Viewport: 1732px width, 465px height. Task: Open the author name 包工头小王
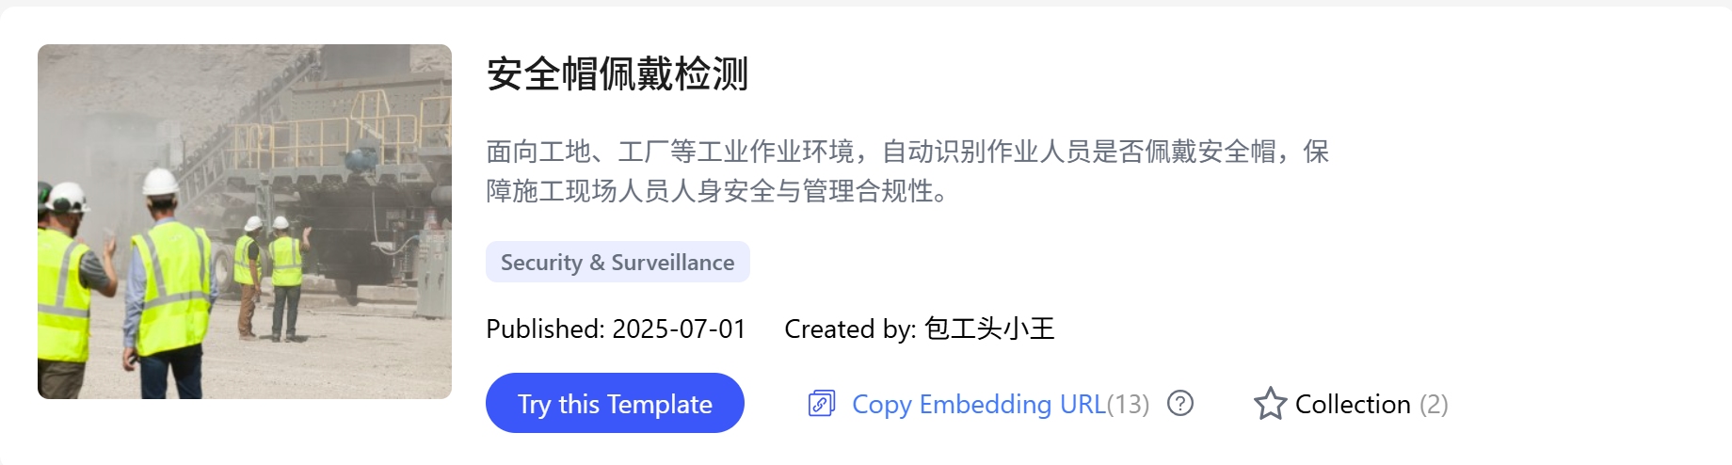pyautogui.click(x=989, y=329)
